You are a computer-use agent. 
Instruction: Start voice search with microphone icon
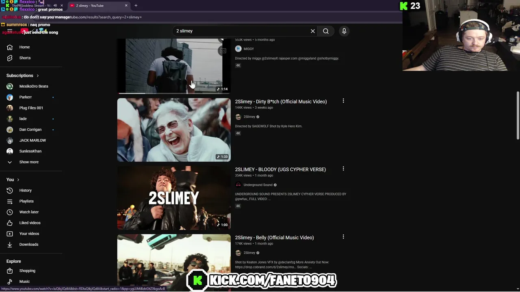click(x=344, y=31)
